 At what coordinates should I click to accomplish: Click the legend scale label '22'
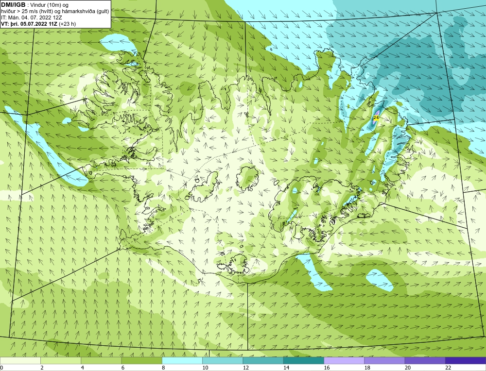click(x=448, y=368)
